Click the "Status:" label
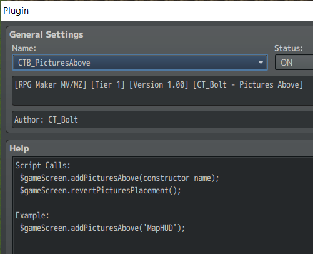Image resolution: width=313 pixels, height=254 pixels. pyautogui.click(x=289, y=48)
